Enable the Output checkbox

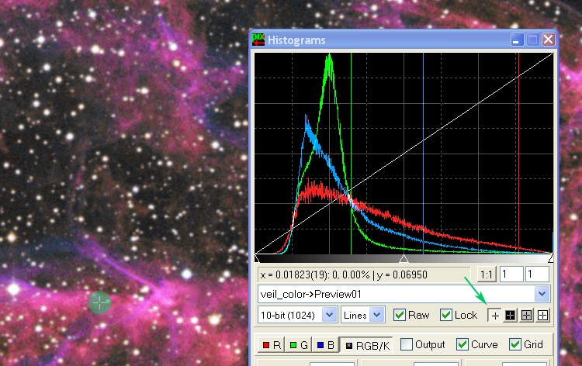407,344
